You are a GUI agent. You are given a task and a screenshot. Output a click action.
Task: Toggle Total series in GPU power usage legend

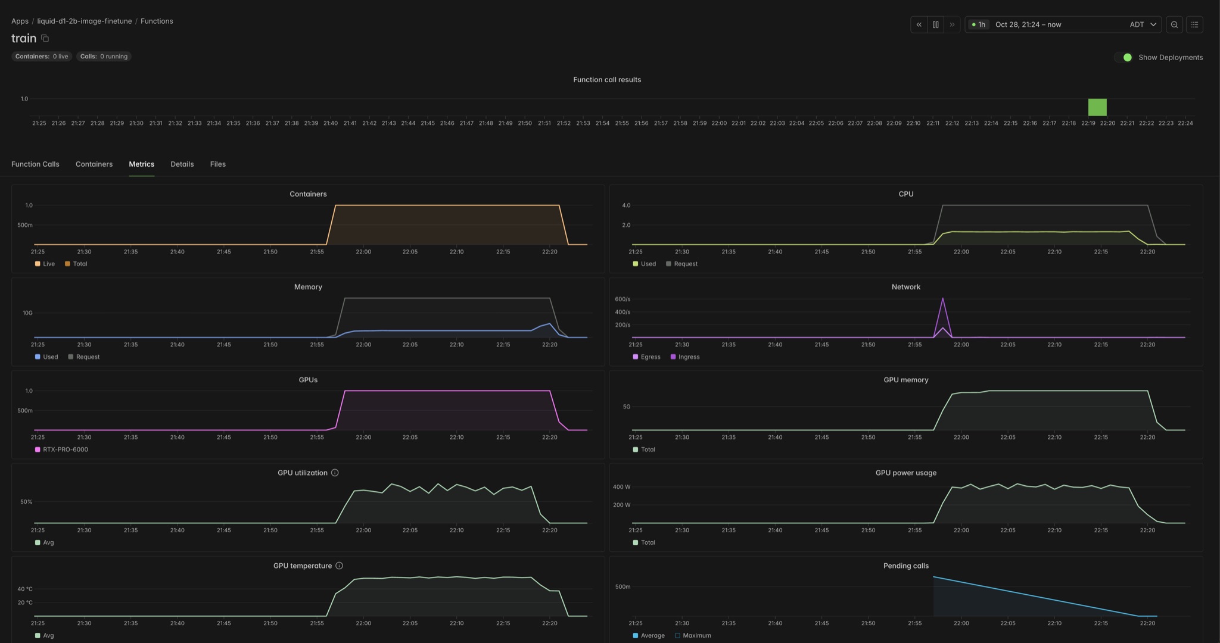click(x=644, y=542)
